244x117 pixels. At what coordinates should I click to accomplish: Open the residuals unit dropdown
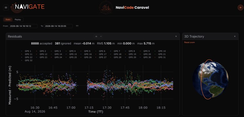(98, 36)
